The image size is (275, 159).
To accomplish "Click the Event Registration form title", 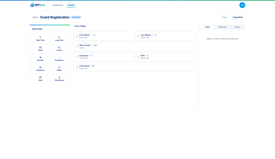I will click(55, 17).
